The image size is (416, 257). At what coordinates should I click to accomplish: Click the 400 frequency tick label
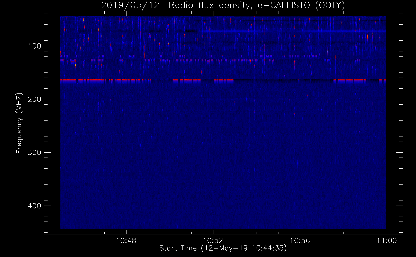pyautogui.click(x=34, y=206)
